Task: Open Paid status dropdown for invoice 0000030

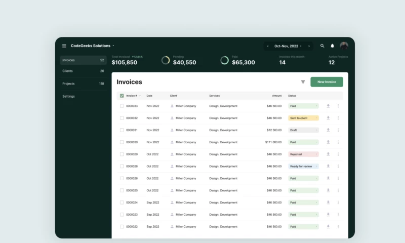Action: click(x=303, y=142)
